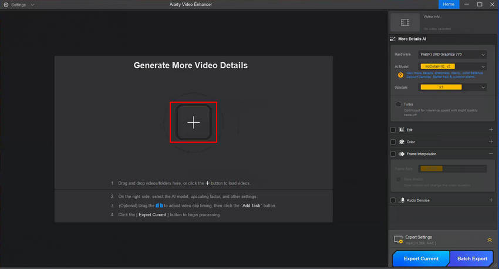This screenshot has height=269, width=499.
Task: Expand the Color section with plus
Action: (491, 142)
